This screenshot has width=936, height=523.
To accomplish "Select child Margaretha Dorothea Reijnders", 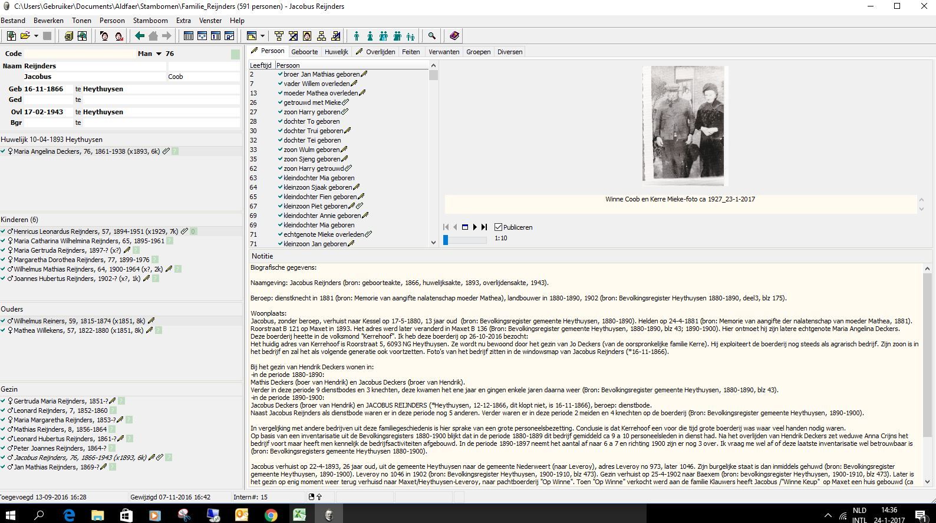I will tap(81, 260).
